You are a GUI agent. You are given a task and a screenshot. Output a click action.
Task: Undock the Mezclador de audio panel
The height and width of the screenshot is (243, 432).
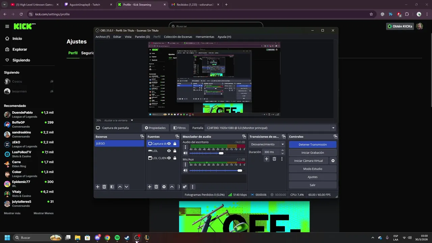point(244,137)
